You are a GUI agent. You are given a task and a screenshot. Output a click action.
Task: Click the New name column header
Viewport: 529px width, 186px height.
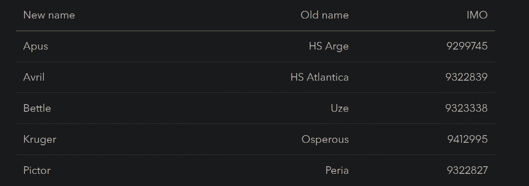point(49,15)
